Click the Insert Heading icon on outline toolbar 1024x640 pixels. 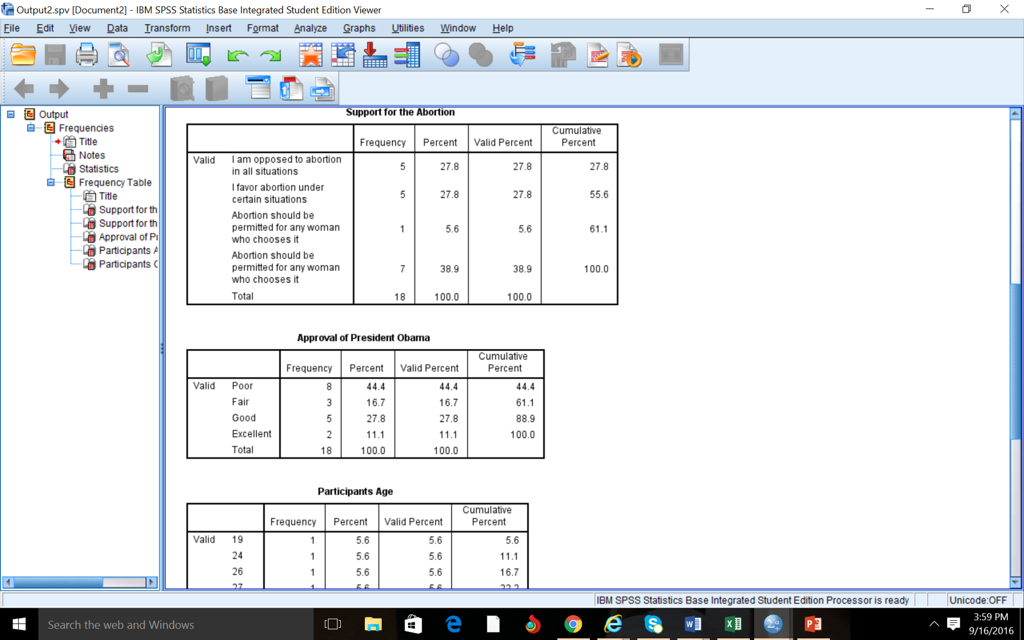point(259,88)
